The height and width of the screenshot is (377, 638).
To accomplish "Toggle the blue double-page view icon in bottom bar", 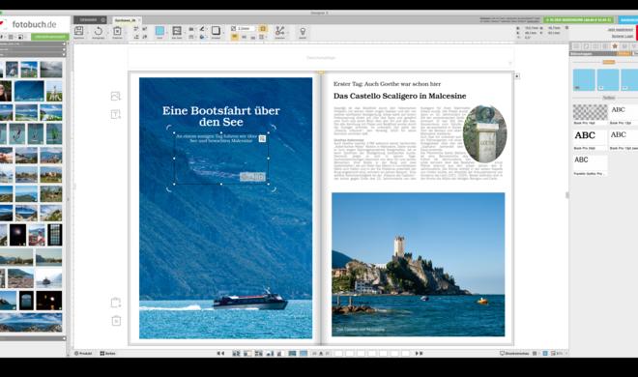I will pos(304,354).
